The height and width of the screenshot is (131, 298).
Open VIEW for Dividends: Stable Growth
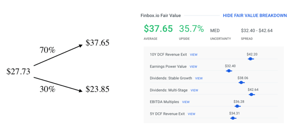[x=199, y=78]
